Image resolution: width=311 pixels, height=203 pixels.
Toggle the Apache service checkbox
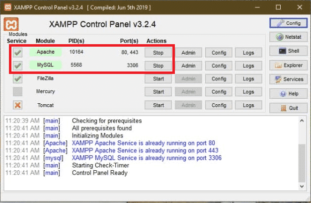pos(18,52)
